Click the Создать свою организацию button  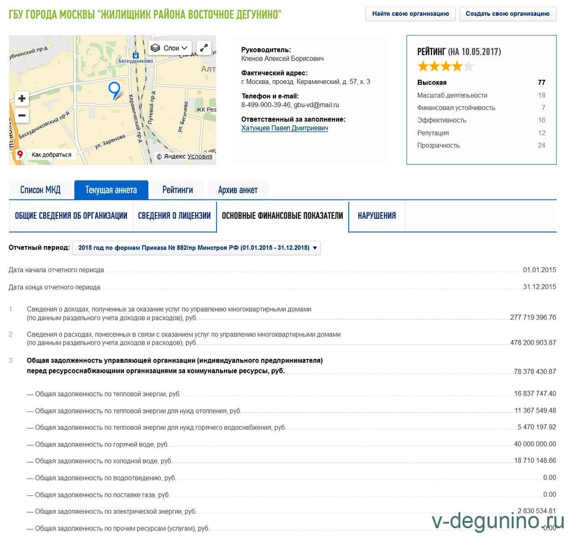(507, 14)
